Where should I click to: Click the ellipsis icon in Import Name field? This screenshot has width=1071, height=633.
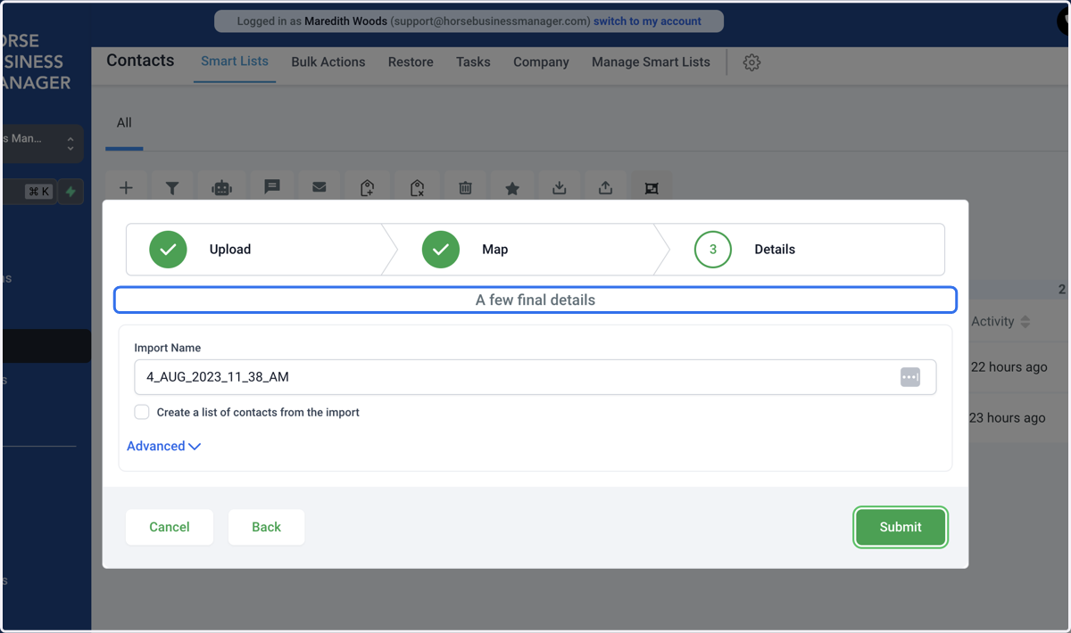point(910,377)
